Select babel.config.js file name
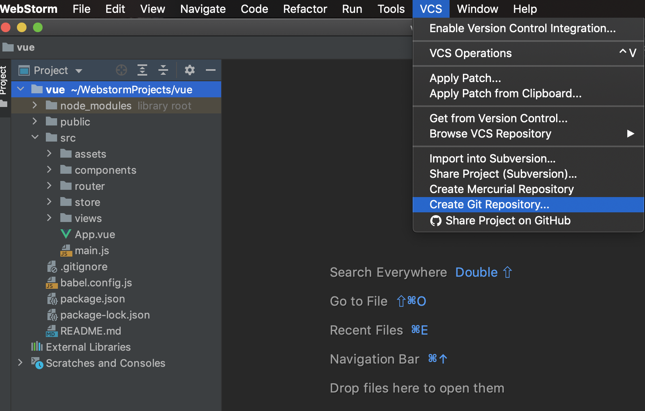This screenshot has width=645, height=411. pyautogui.click(x=97, y=283)
